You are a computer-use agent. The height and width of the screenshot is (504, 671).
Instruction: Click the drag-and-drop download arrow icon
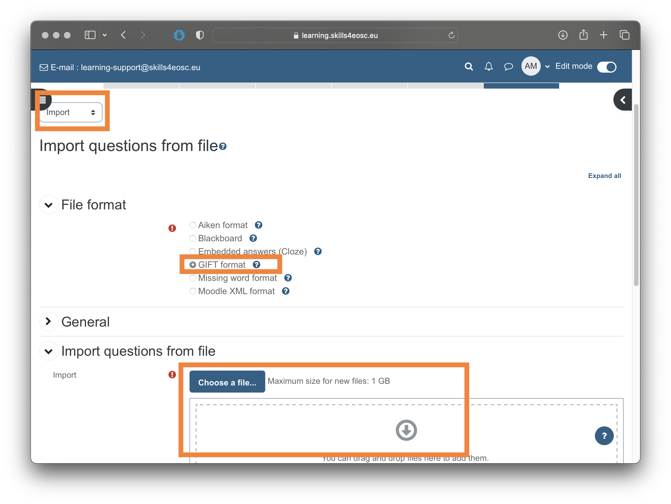pos(406,430)
